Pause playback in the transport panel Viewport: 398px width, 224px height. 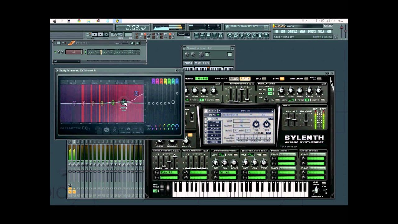pyautogui.click(x=95, y=35)
